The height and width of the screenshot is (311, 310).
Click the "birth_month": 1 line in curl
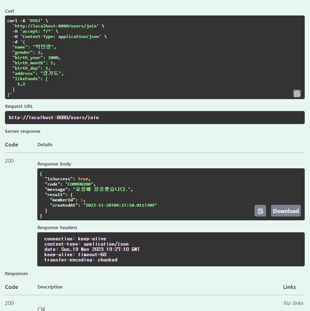(34, 63)
